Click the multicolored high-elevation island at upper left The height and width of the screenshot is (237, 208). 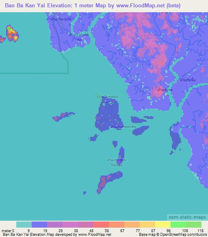(x=12, y=33)
